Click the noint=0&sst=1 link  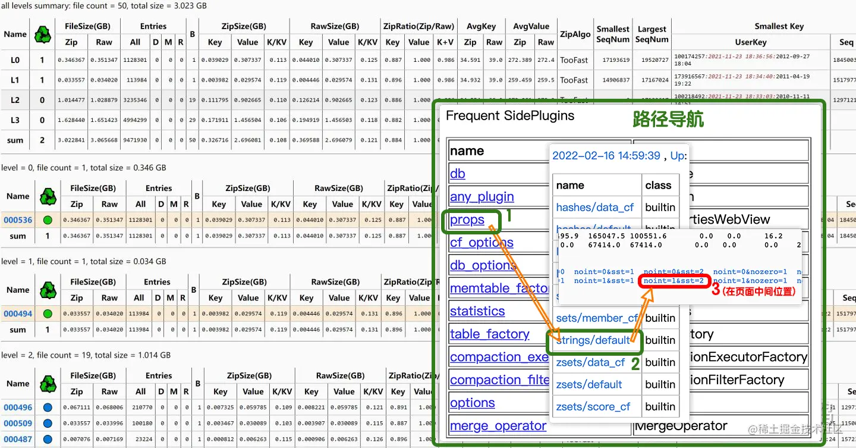pos(604,272)
